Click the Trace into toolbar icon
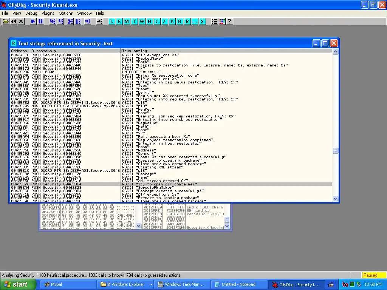Image resolution: width=387 pixels, height=290 pixels. tap(70, 22)
